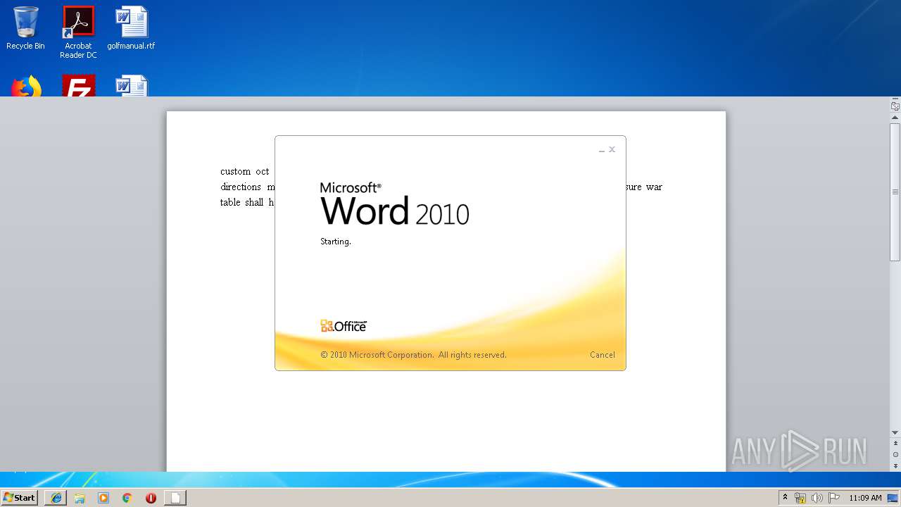The height and width of the screenshot is (507, 901).
Task: Open Windows Explorer from taskbar
Action: 80,498
